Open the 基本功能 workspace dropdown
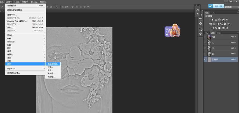 [x=231, y=7]
